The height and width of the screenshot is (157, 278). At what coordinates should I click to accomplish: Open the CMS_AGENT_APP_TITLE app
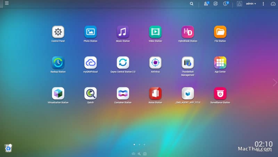click(x=188, y=93)
